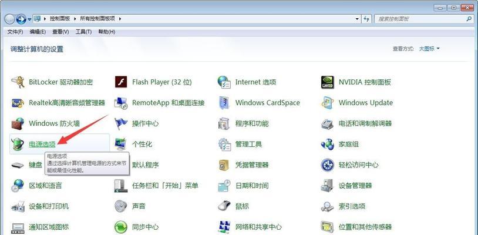Screen dimensions: 478x235
Task: Open the 任务栏和「开始」菜单 icon
Action: [x=121, y=186]
